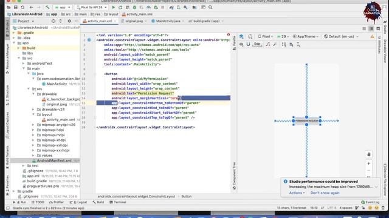Viewport: 389px width, 218px height.
Task: Open the Profiler tool window button
Action: point(57,202)
